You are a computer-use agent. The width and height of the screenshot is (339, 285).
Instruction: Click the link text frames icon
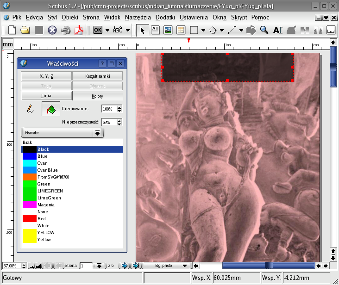pos(305,30)
